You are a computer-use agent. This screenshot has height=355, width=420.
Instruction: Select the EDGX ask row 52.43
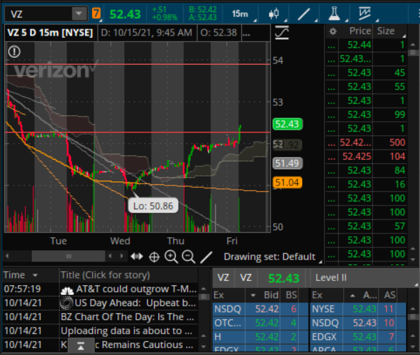pyautogui.click(x=359, y=337)
